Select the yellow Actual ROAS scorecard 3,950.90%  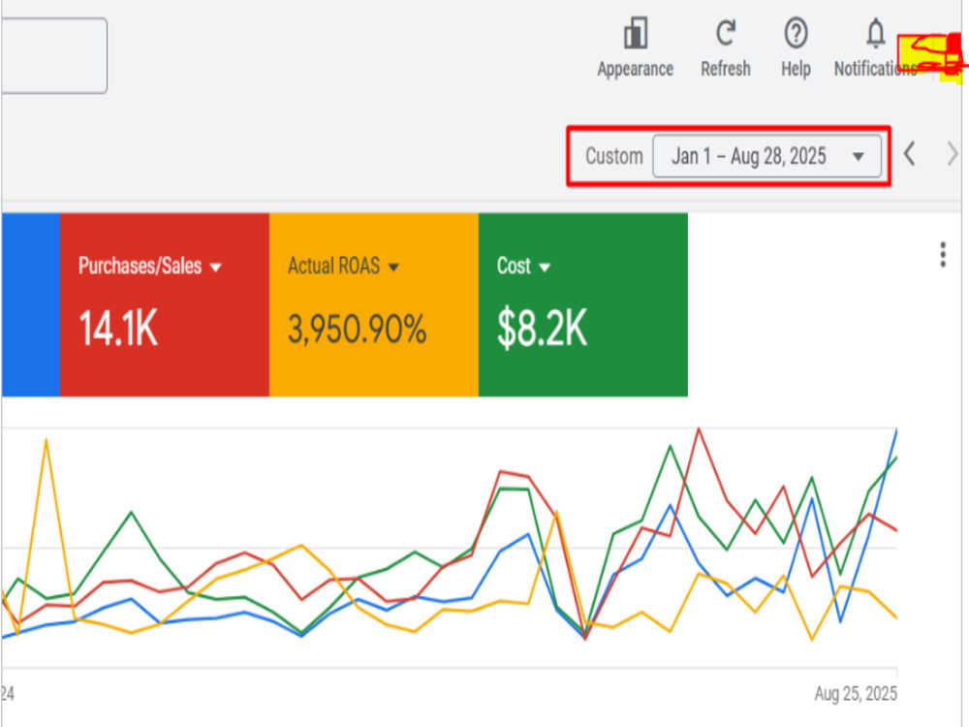point(374,304)
